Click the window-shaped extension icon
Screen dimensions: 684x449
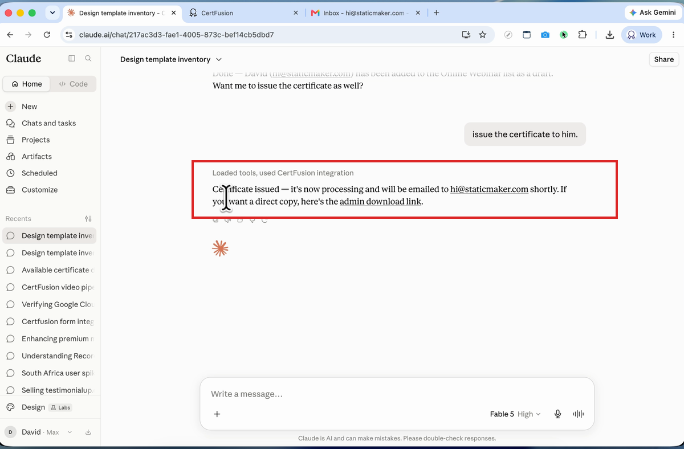(x=527, y=35)
